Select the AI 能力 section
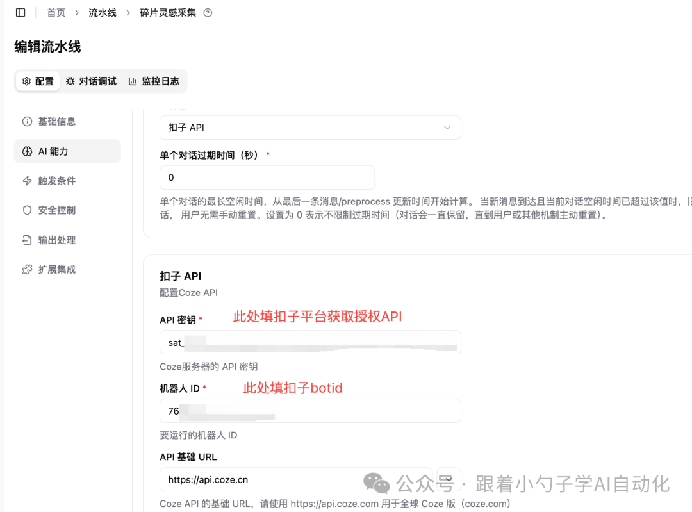The height and width of the screenshot is (512, 692). [x=67, y=151]
